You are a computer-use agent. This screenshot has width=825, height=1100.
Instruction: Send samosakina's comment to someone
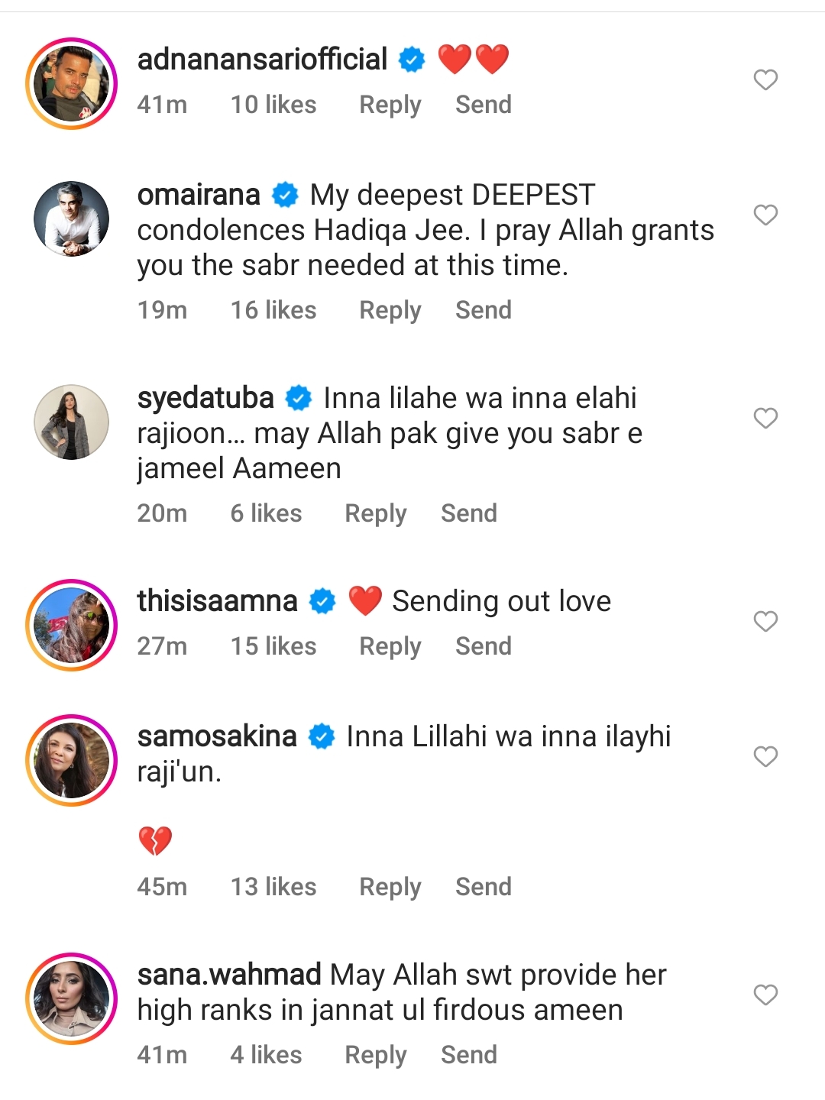(x=483, y=887)
